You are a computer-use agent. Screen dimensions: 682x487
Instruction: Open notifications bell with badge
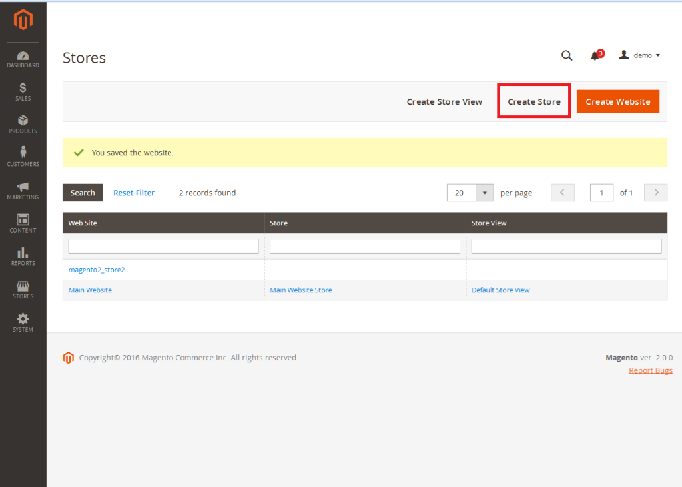[x=595, y=56]
